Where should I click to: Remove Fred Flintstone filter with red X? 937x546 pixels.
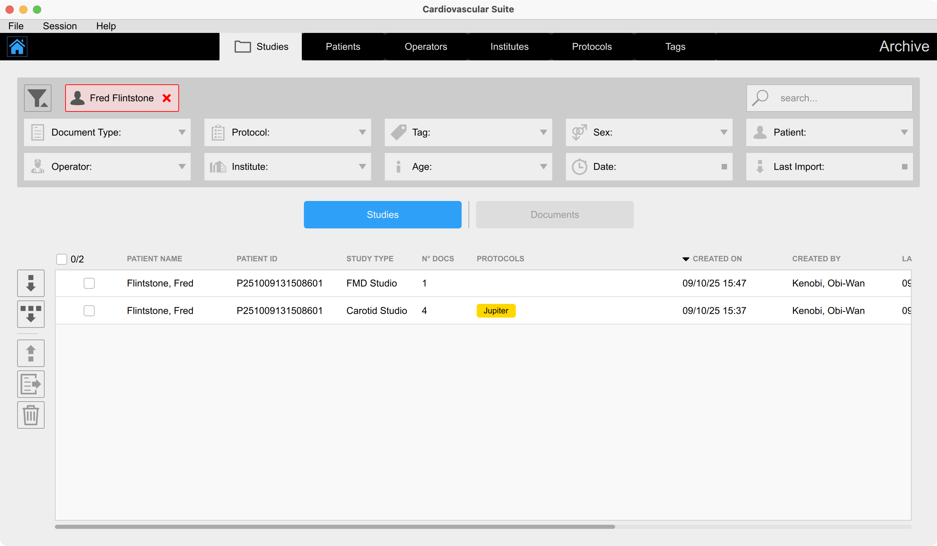167,98
